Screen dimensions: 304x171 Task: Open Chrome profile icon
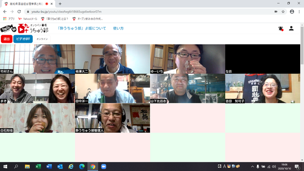(292, 11)
